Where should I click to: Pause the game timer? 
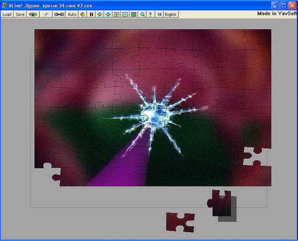coord(91,14)
